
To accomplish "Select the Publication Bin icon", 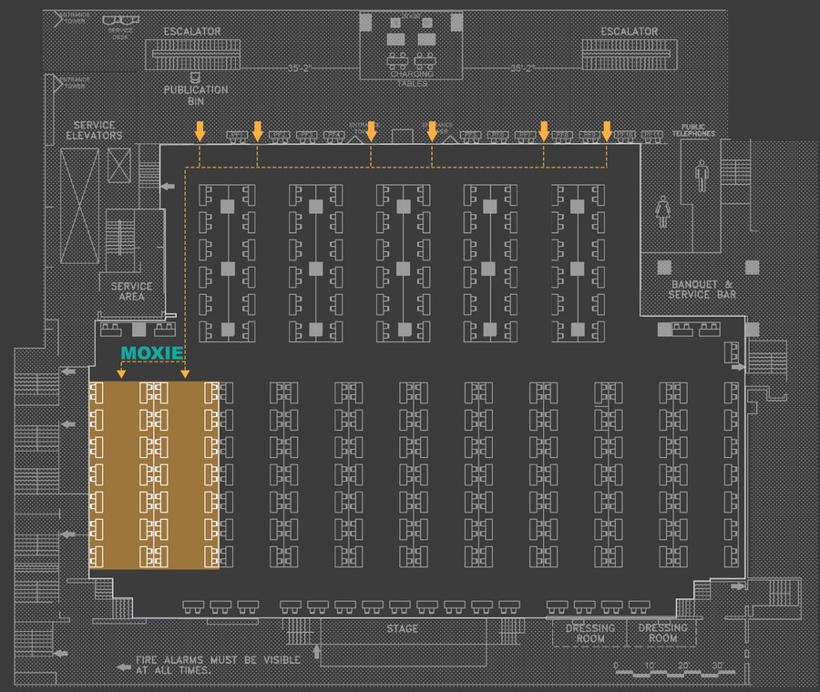I will tap(194, 76).
